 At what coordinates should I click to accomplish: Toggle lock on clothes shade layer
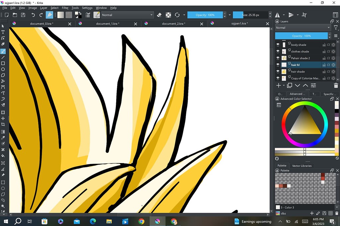(324, 52)
